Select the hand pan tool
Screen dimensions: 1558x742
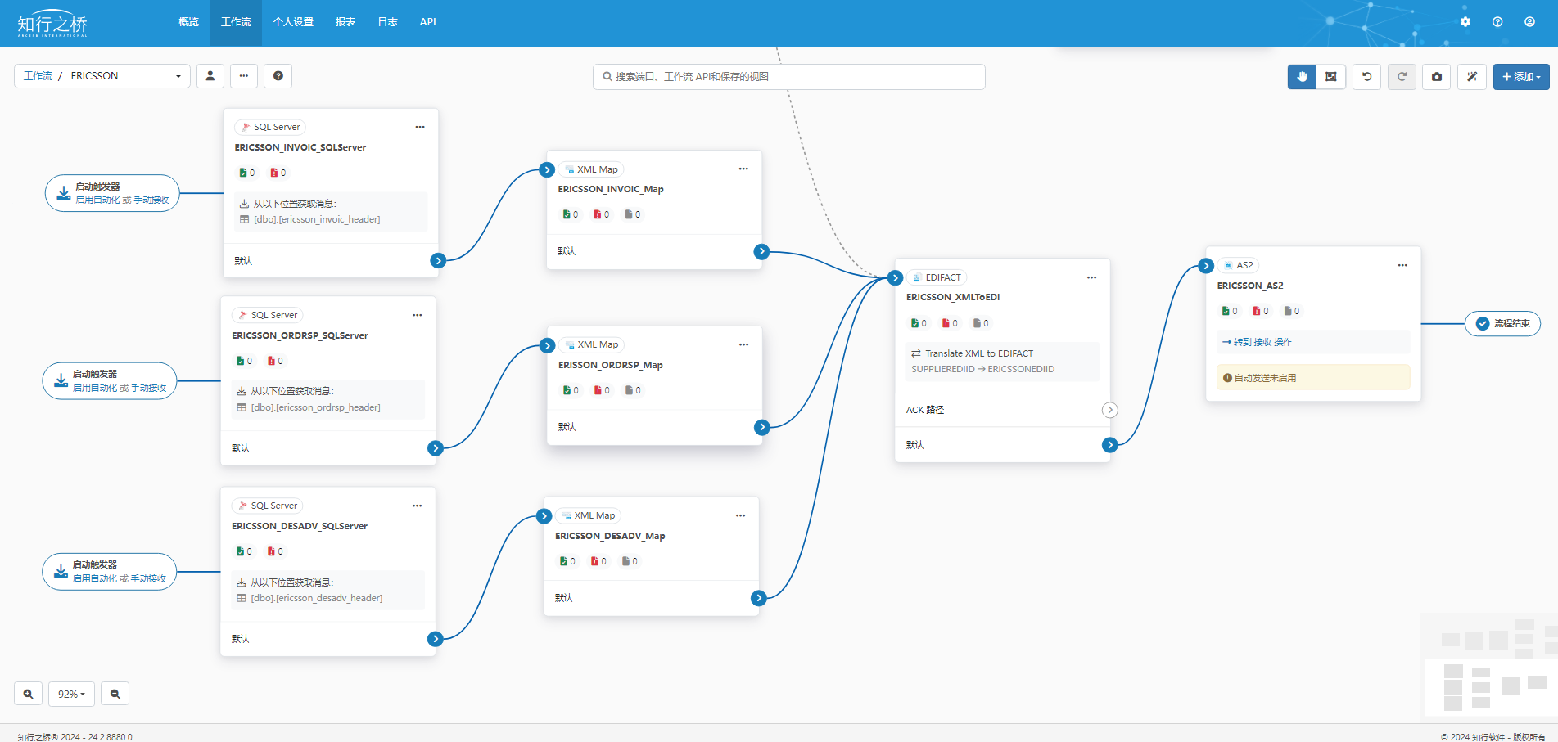[1302, 77]
